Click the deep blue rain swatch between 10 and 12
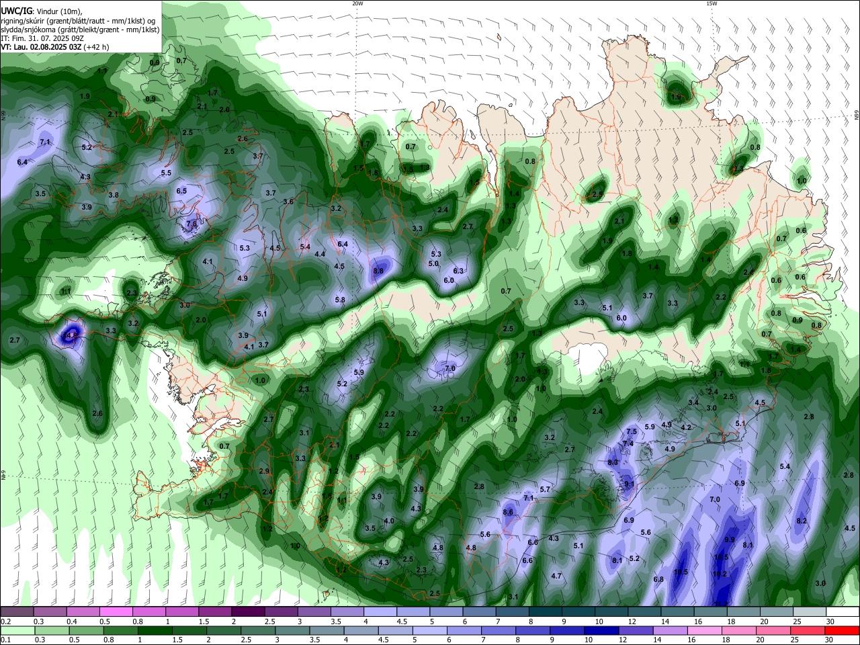Image resolution: width=860 pixels, height=645 pixels. [x=603, y=631]
